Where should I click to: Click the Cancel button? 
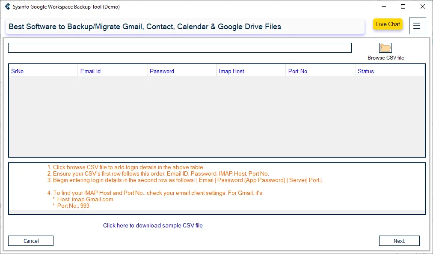click(x=31, y=241)
